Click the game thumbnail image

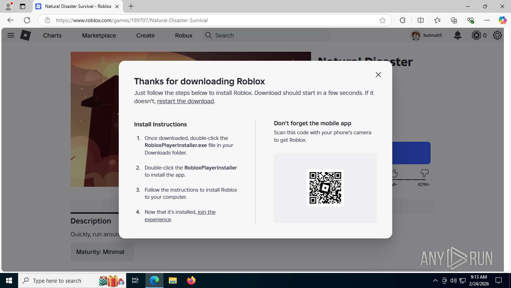[95, 119]
